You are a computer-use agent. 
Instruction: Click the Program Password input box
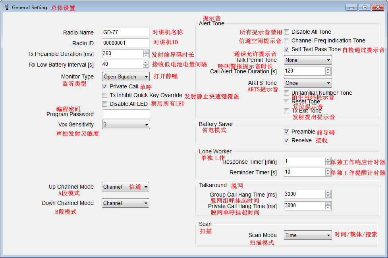tap(125, 114)
